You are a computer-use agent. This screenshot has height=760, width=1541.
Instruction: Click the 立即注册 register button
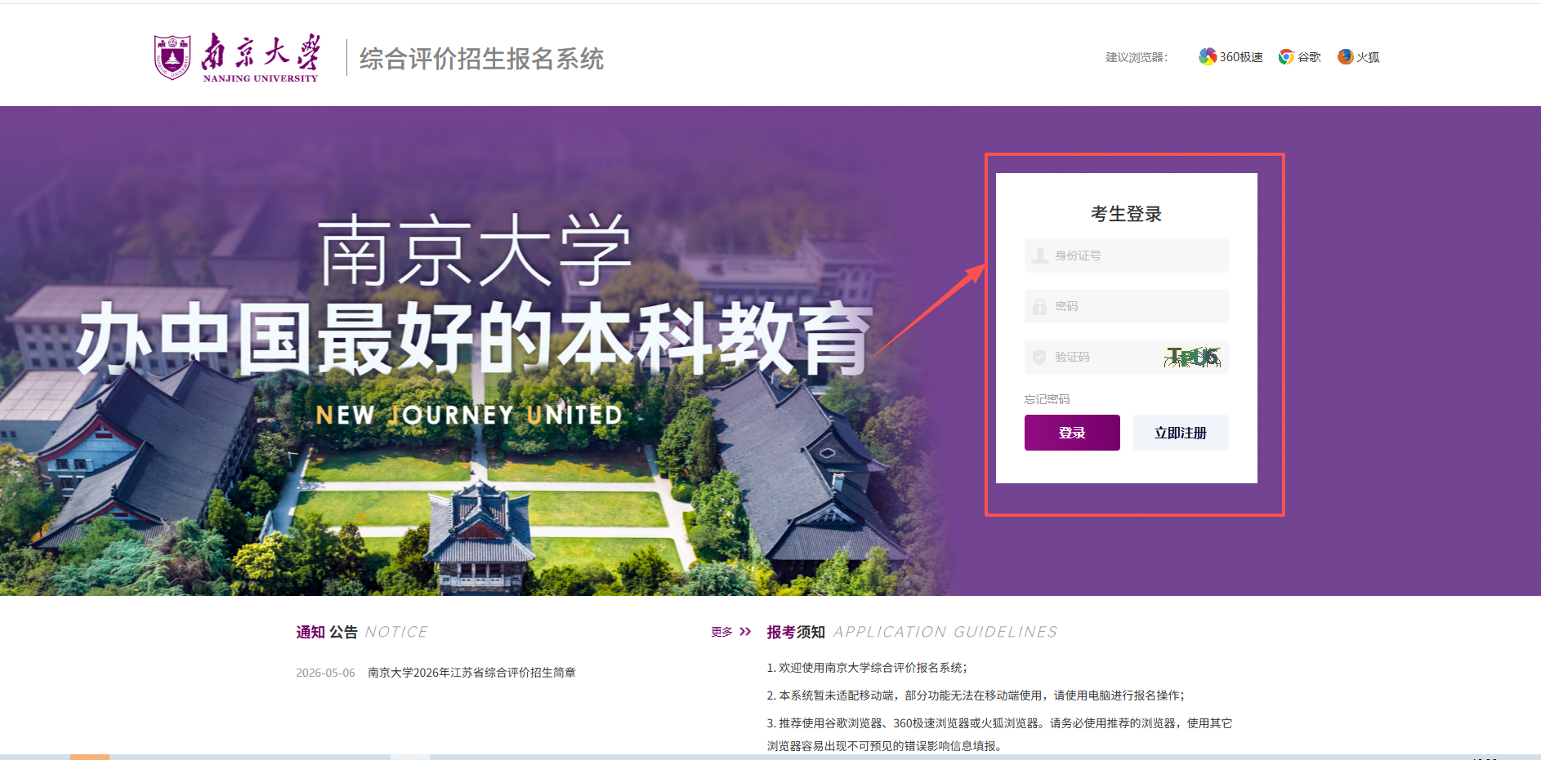coord(1181,433)
